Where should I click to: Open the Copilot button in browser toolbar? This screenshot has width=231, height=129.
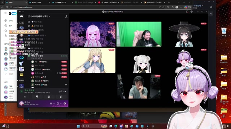point(188,7)
